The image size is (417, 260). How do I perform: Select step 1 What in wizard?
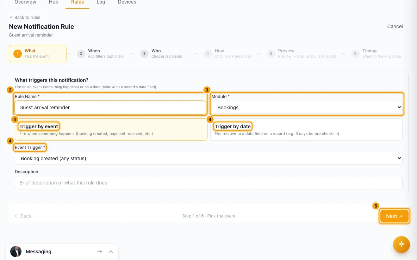(x=37, y=54)
